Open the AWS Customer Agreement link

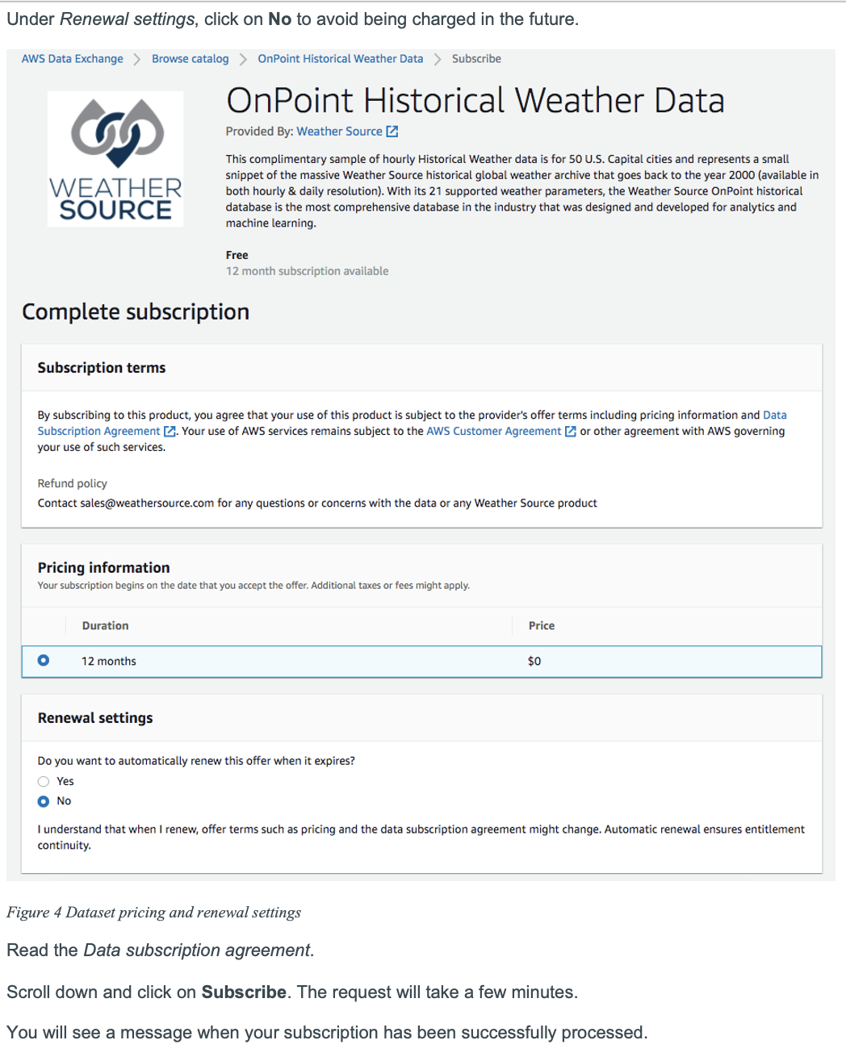(495, 431)
